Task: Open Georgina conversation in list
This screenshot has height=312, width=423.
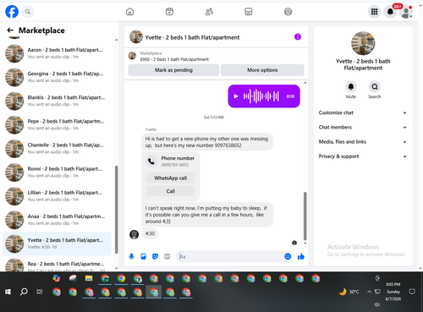Action: 57,77
